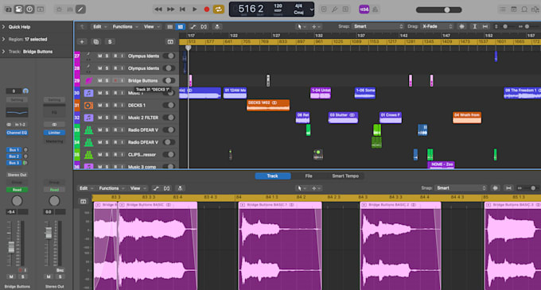The image size is (541, 290).
Task: Click the Fast Forward transport button
Action: pyautogui.click(x=170, y=10)
